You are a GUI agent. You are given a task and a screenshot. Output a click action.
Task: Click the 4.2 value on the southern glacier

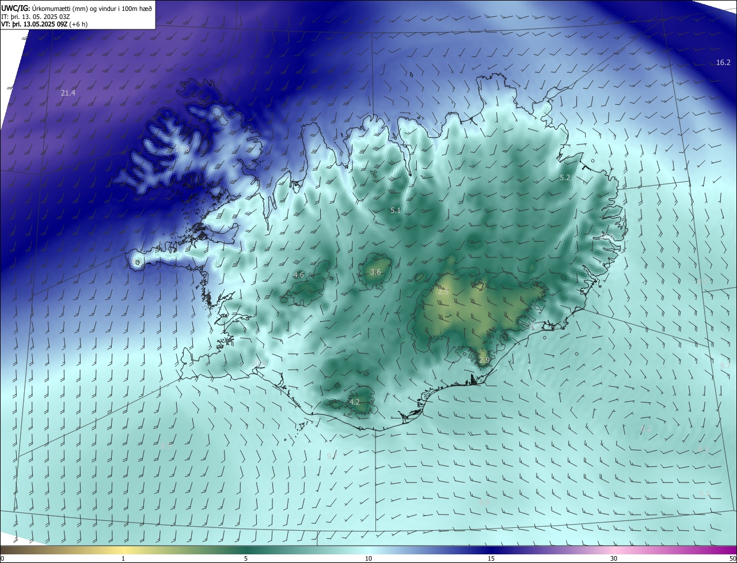[x=355, y=402]
